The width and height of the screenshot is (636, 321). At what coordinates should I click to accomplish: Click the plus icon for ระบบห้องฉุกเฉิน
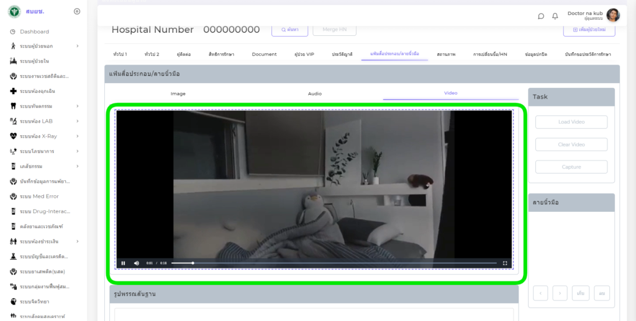(x=13, y=91)
